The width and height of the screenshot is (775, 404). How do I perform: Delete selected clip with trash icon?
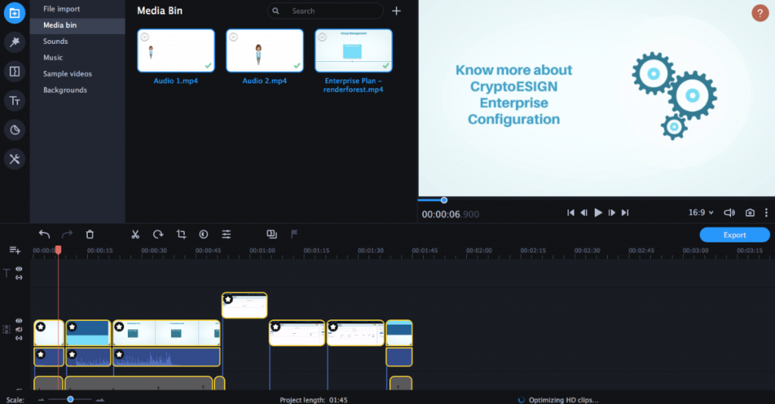pyautogui.click(x=89, y=234)
